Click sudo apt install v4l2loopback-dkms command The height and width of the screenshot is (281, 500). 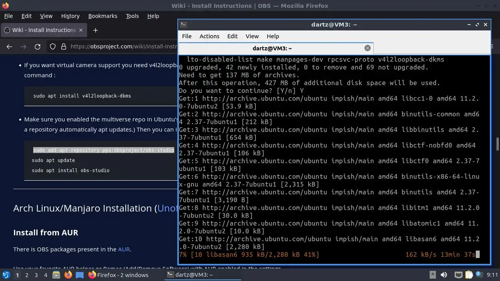coord(82,96)
